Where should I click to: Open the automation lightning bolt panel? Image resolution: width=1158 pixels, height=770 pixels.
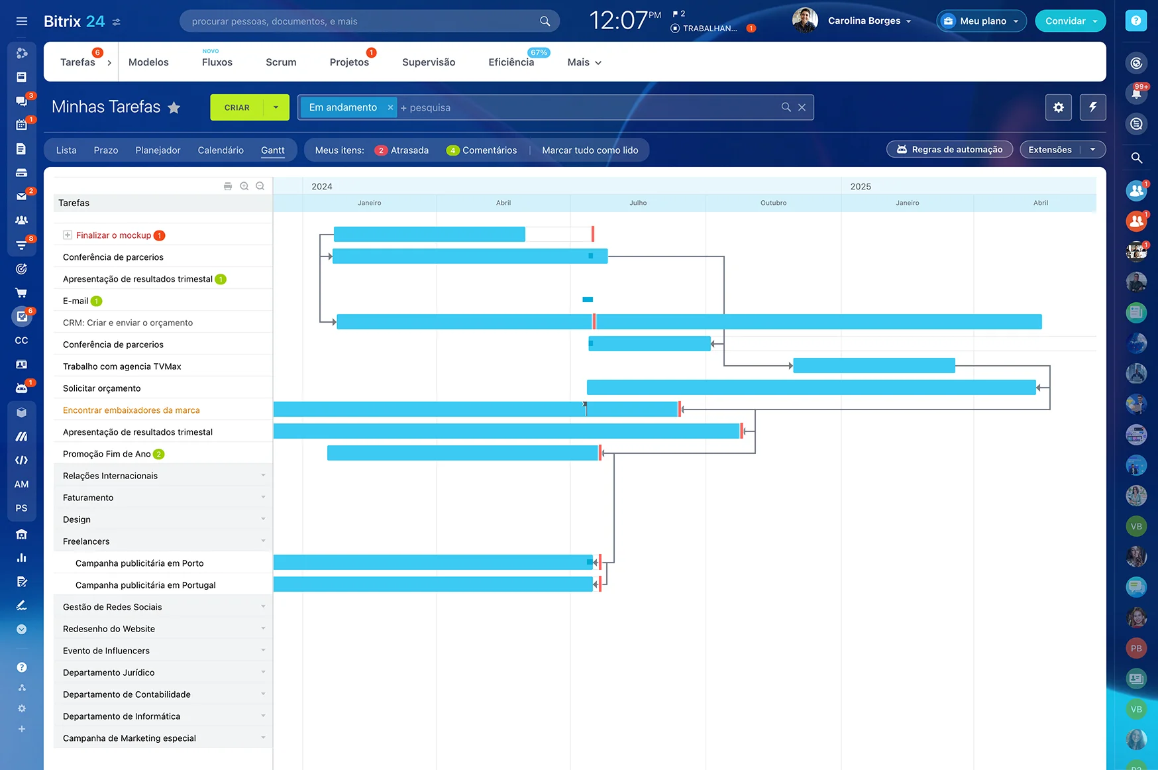[1093, 107]
